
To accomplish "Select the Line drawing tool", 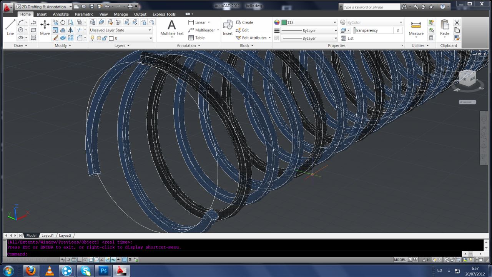I will [x=10, y=28].
